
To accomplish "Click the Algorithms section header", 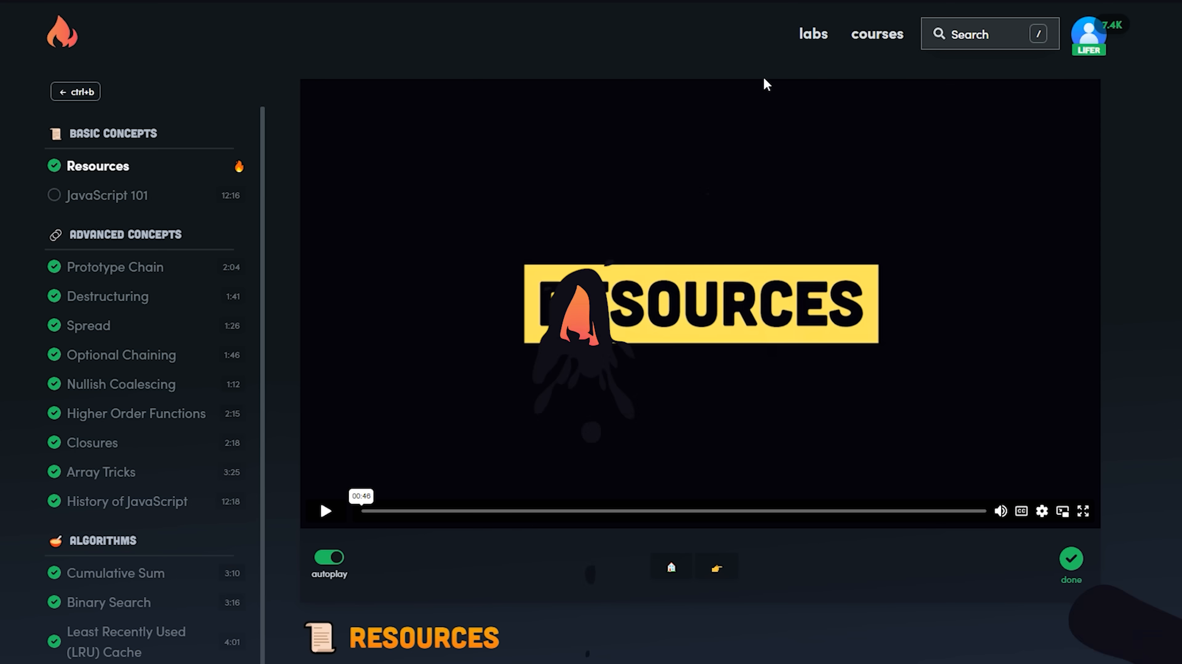I will [103, 541].
